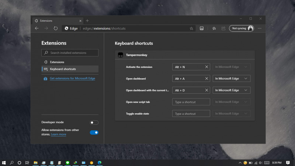Open the network Wi-Fi tray icon
Screen dimensions: 295x166
tap(256, 163)
